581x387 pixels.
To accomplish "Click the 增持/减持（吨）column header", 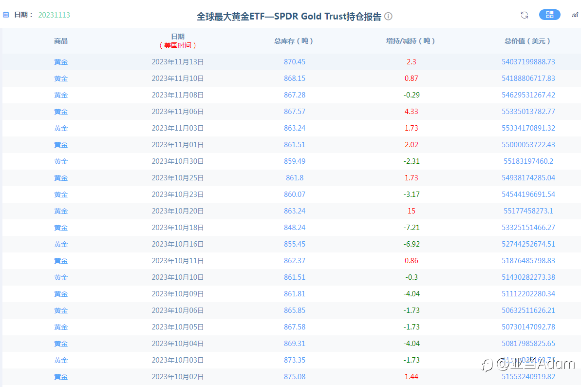I will point(411,41).
